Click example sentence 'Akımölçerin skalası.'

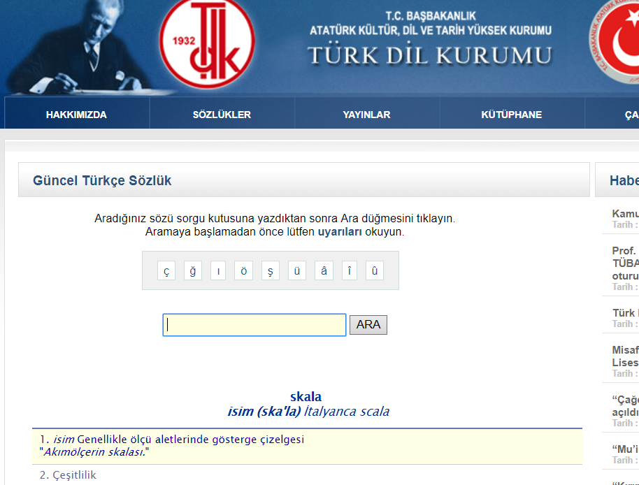(94, 452)
